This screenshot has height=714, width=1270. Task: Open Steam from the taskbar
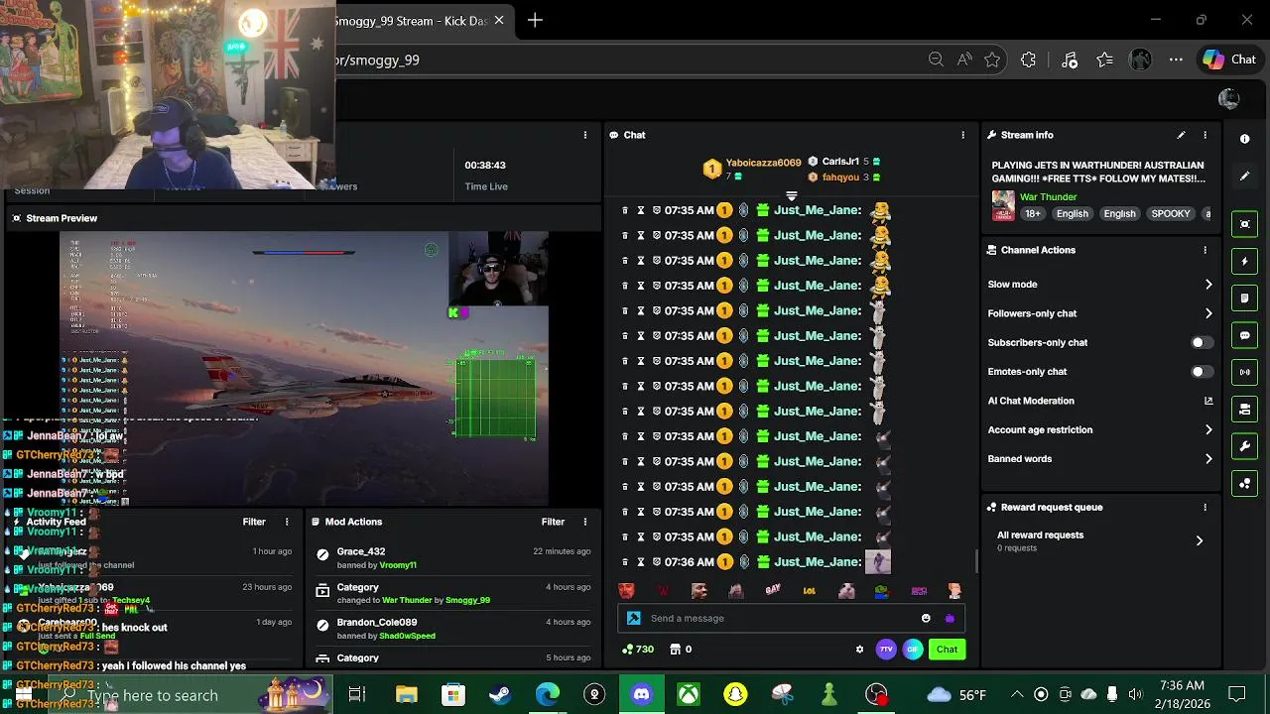point(500,694)
